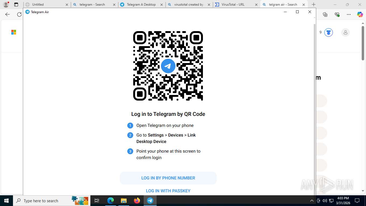The image size is (366, 206).
Task: Minimize the Edge browser window
Action: click(335, 5)
